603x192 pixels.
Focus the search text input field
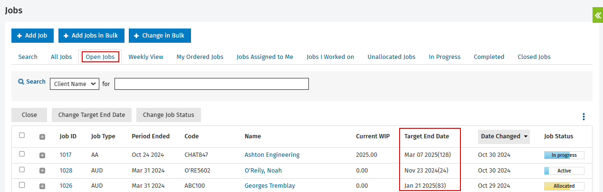pos(211,84)
